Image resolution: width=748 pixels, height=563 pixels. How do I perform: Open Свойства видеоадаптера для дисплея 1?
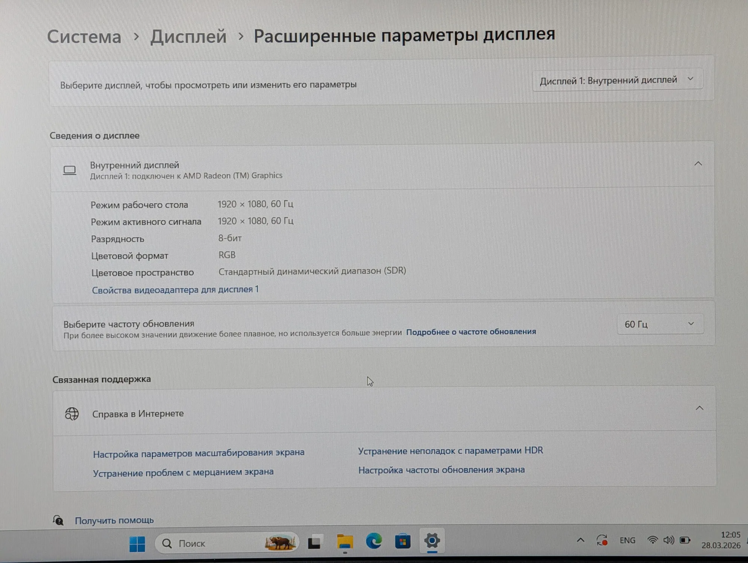175,290
